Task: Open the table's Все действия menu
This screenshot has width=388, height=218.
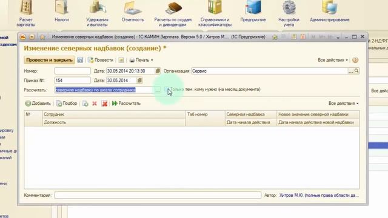Action: tap(344, 104)
